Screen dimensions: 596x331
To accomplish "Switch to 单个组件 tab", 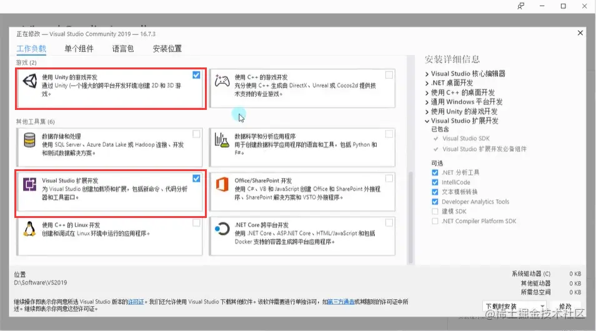I will click(x=79, y=49).
